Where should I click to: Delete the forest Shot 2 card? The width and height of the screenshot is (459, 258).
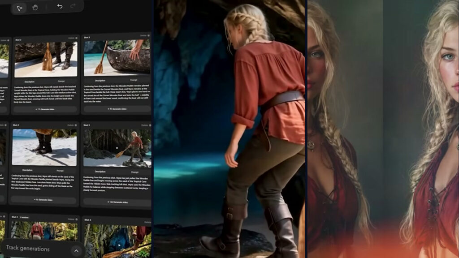click(x=73, y=219)
